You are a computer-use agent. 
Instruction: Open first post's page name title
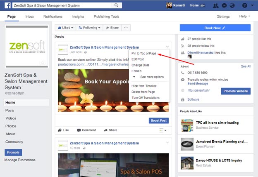click(x=104, y=47)
